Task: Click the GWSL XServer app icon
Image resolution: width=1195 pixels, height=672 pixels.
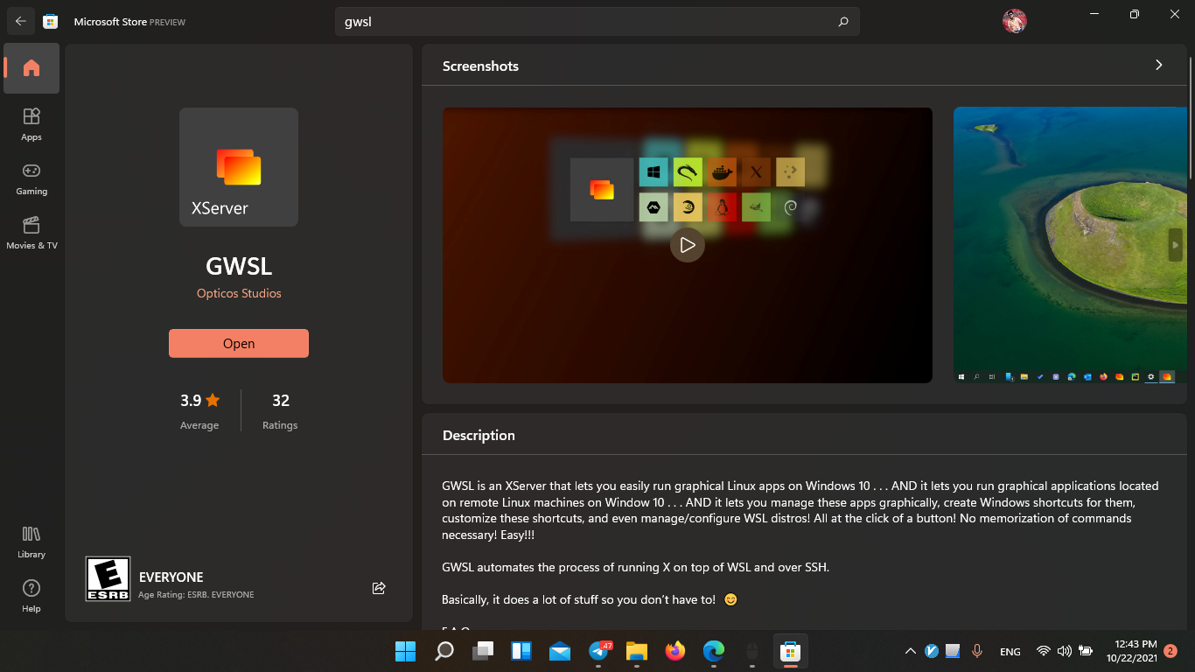Action: pyautogui.click(x=239, y=167)
